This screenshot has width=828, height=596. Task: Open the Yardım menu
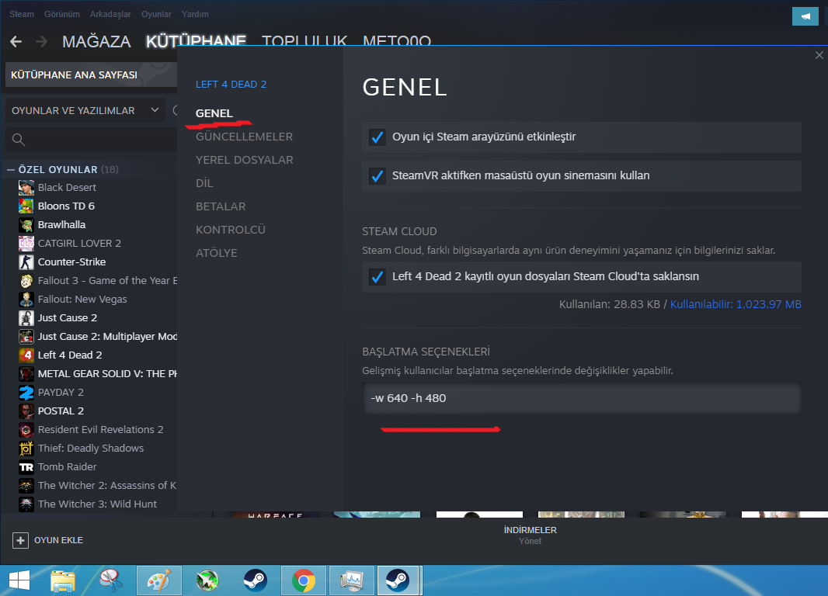[x=196, y=14]
